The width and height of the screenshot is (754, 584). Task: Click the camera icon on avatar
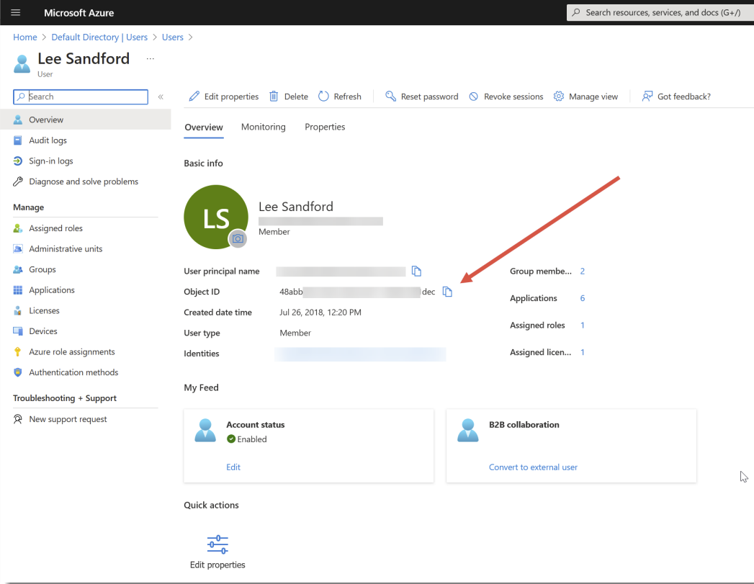pos(238,238)
